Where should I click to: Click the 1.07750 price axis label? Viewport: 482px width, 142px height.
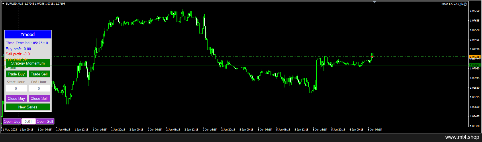(x=475, y=11)
